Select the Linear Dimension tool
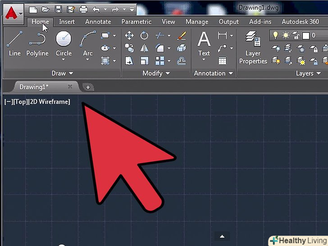The height and width of the screenshot is (246, 328). 222,36
